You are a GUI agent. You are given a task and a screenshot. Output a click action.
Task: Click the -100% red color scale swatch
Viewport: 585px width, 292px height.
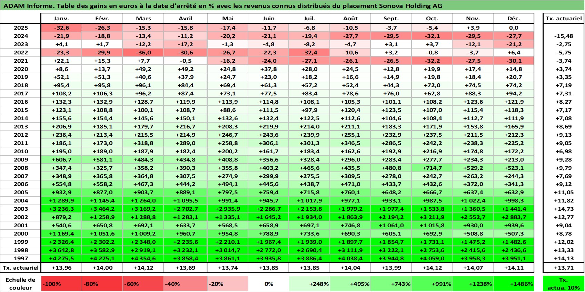point(61,284)
